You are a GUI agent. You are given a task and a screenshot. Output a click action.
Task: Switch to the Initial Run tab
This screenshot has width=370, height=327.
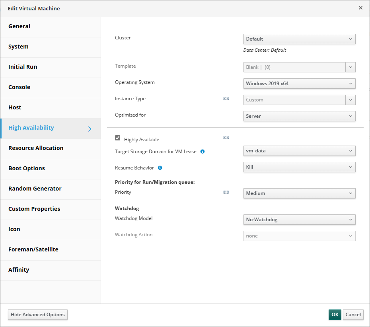tap(51, 67)
